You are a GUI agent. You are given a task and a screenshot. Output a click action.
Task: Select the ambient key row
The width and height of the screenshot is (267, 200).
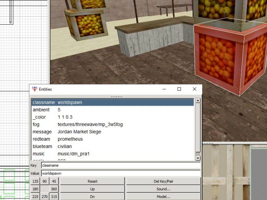(112, 110)
